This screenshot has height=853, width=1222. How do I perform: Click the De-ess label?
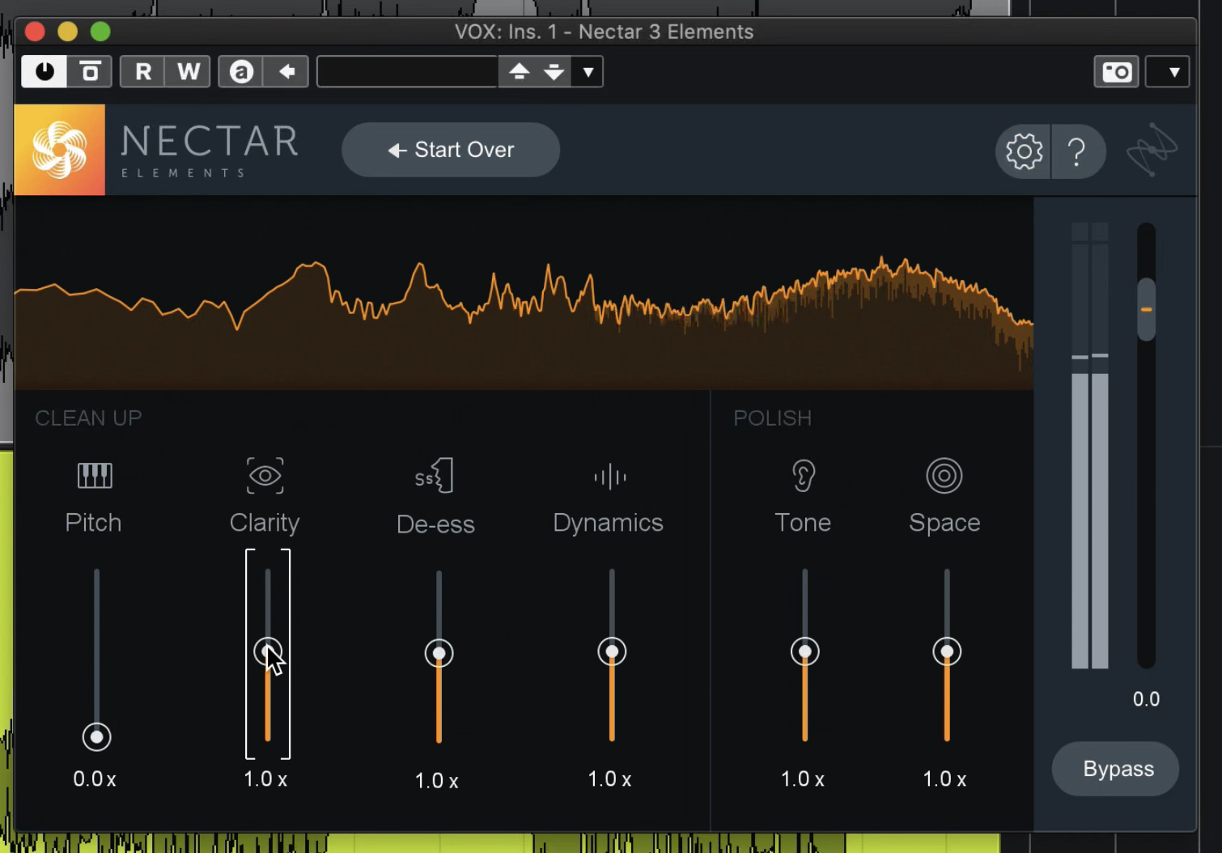pyautogui.click(x=435, y=524)
